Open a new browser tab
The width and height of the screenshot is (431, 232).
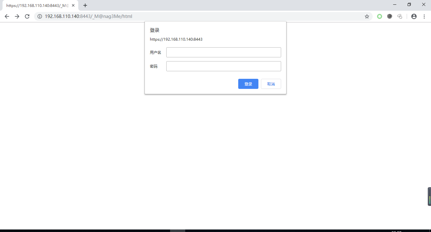click(x=85, y=5)
